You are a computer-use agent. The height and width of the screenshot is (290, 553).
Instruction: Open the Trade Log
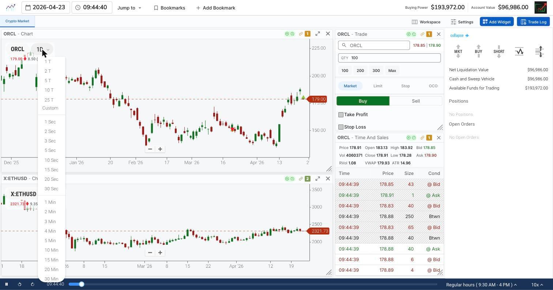tap(533, 22)
